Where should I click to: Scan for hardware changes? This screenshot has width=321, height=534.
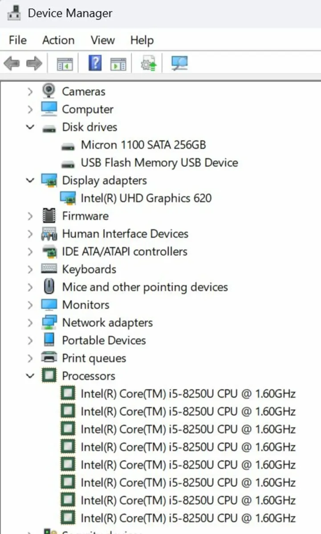coord(178,63)
